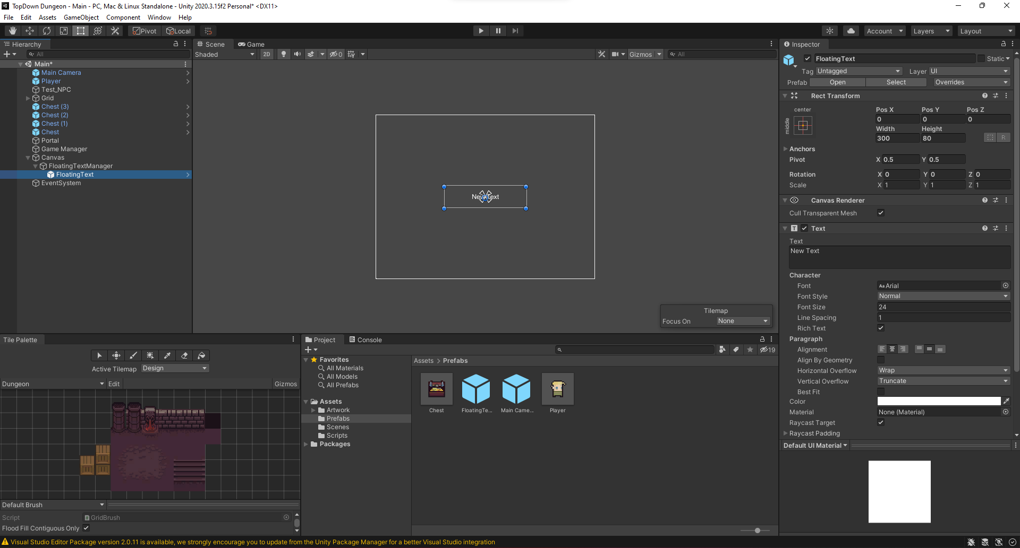Click the Pause button
The width and height of the screenshot is (1020, 548).
click(498, 31)
